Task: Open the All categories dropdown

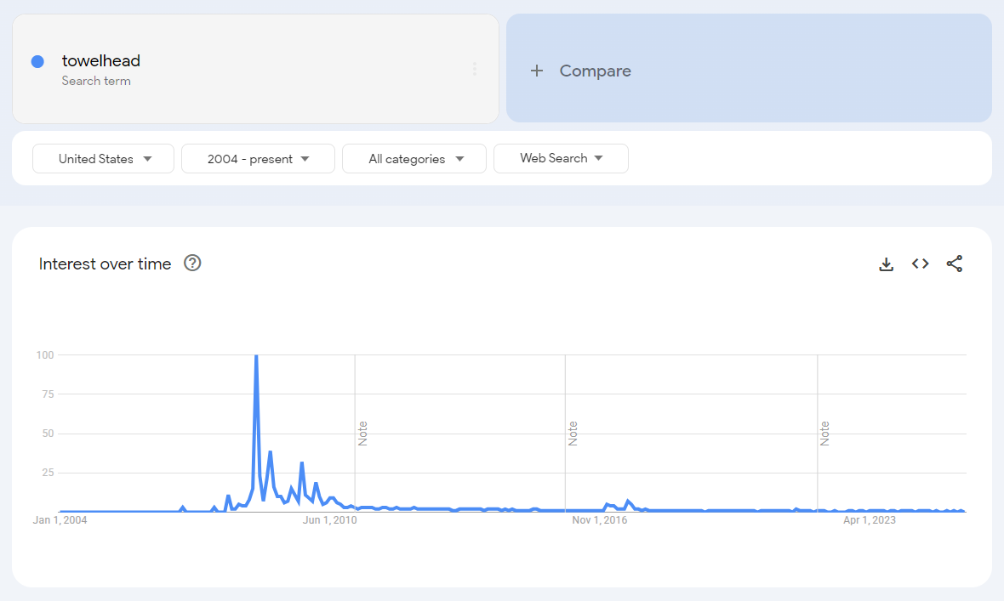Action: pos(414,159)
